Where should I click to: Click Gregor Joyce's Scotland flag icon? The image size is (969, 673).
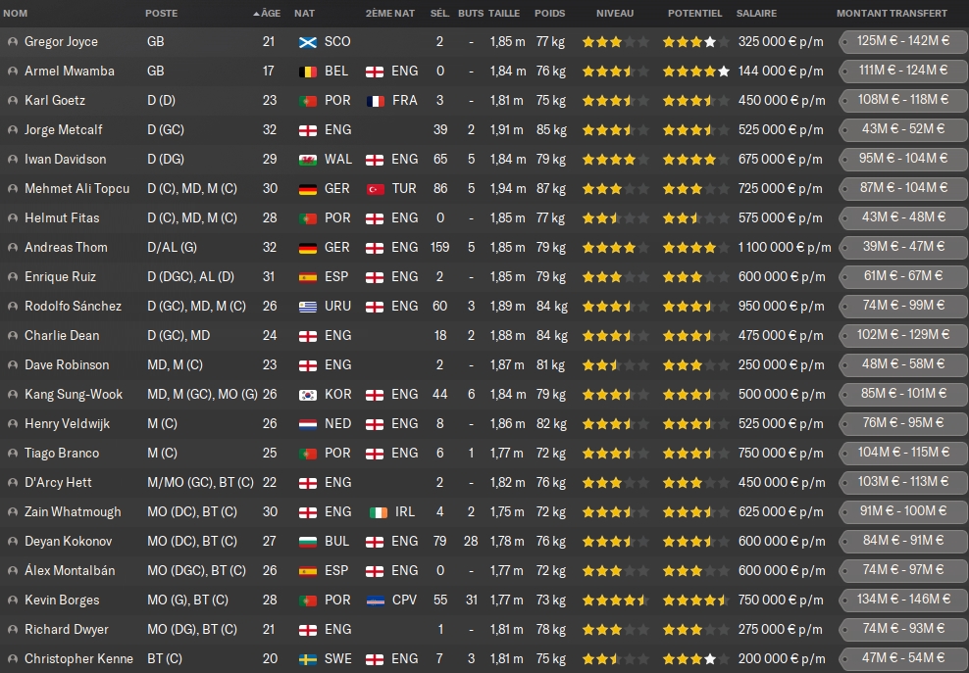[x=308, y=42]
